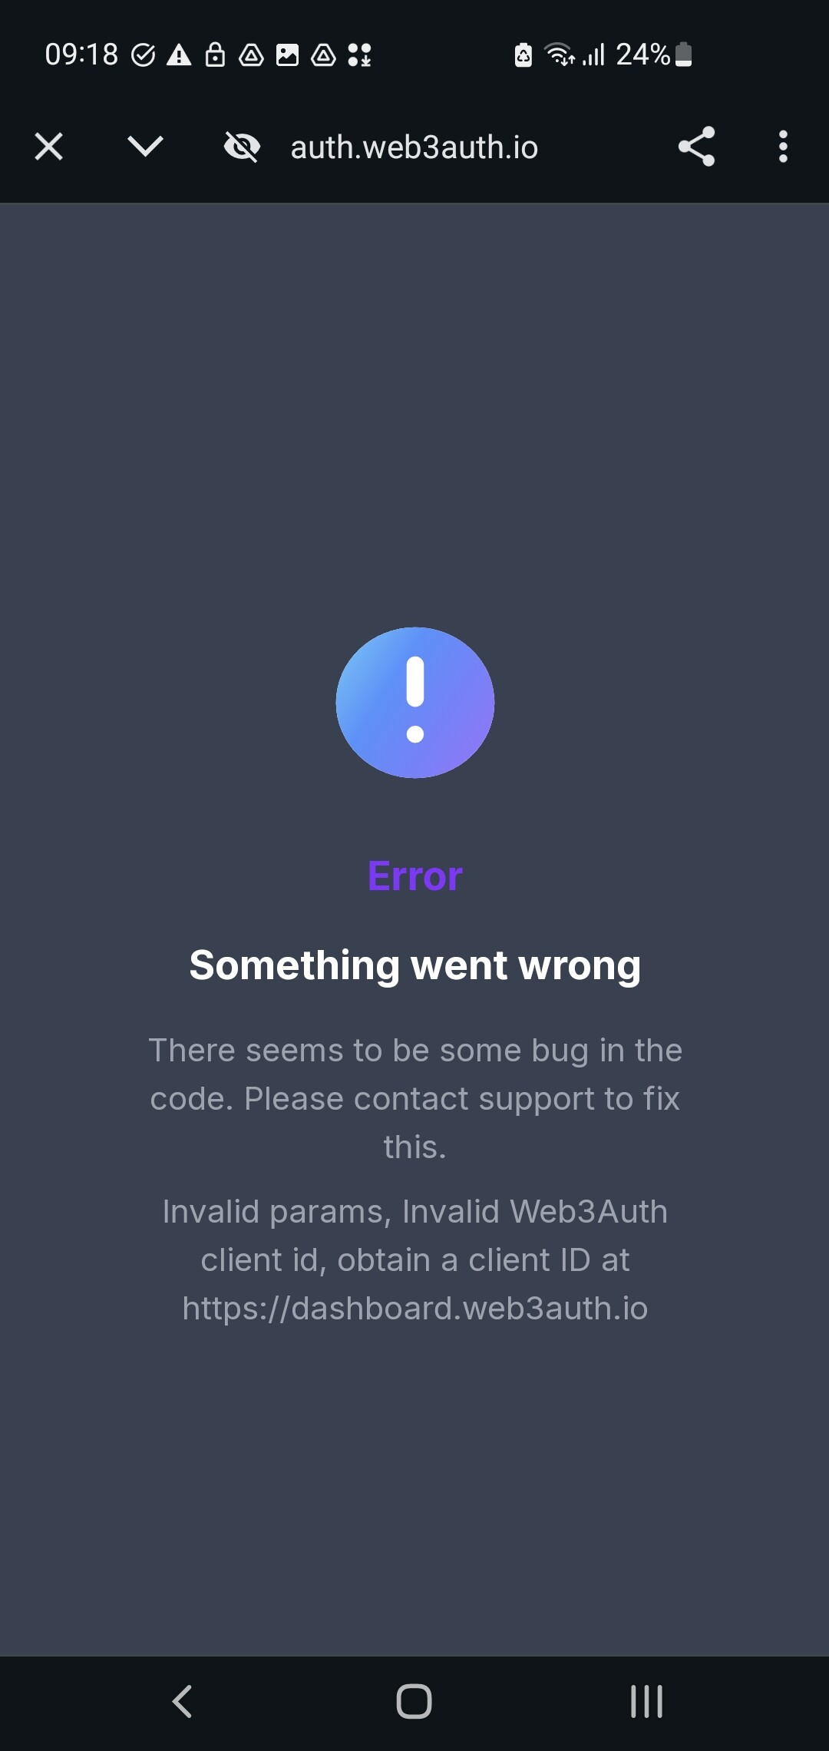Expand the down chevron beside the close button
This screenshot has width=829, height=1751.
[x=145, y=146]
